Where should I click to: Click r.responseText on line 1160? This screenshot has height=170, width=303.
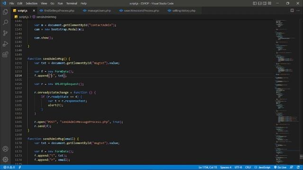(73, 101)
